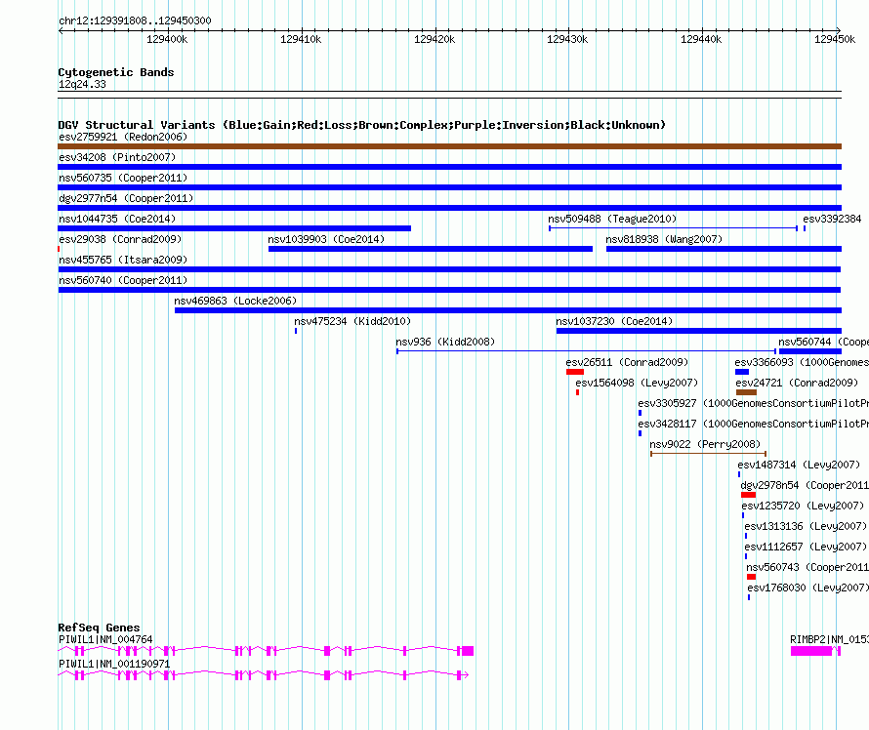Screen dimensions: 869x730
Task: Click esv3428117 variant label
Action: click(x=753, y=424)
